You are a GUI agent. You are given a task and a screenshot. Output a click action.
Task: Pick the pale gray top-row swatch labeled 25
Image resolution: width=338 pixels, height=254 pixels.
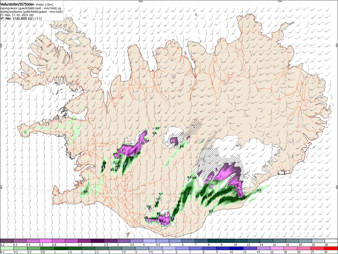(318, 241)
